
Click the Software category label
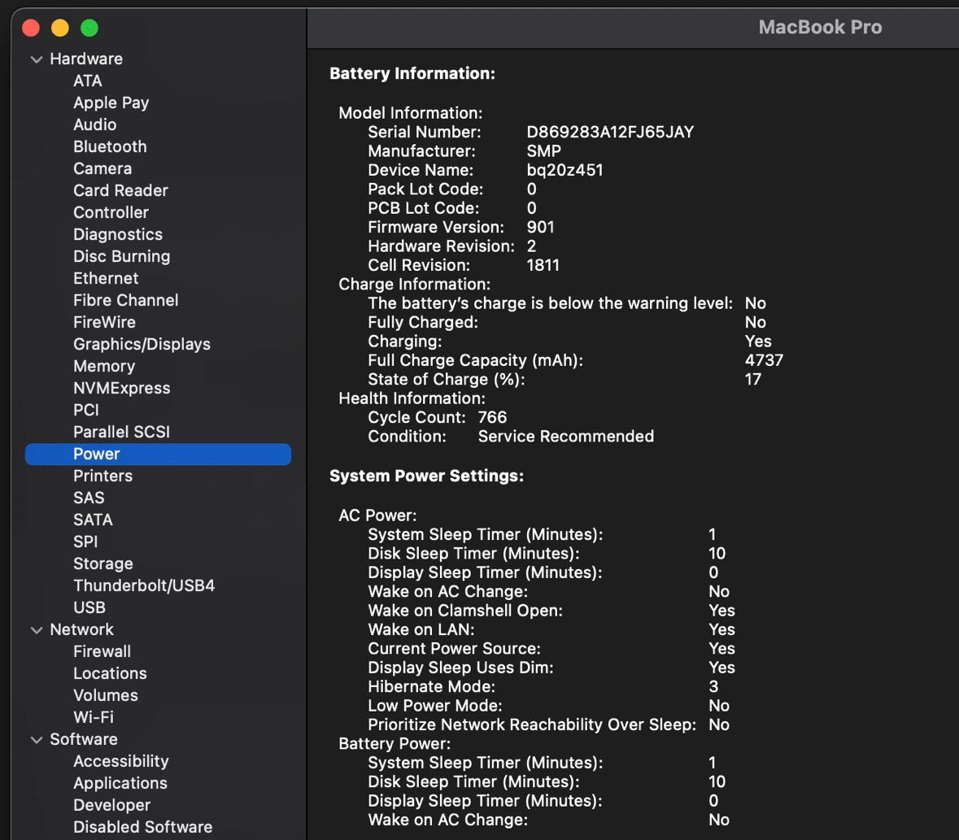[84, 740]
